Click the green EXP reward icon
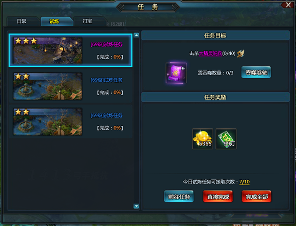This screenshot has height=226, width=296. [x=226, y=139]
